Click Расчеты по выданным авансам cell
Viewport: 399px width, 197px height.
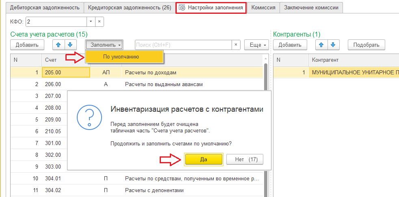pos(192,84)
